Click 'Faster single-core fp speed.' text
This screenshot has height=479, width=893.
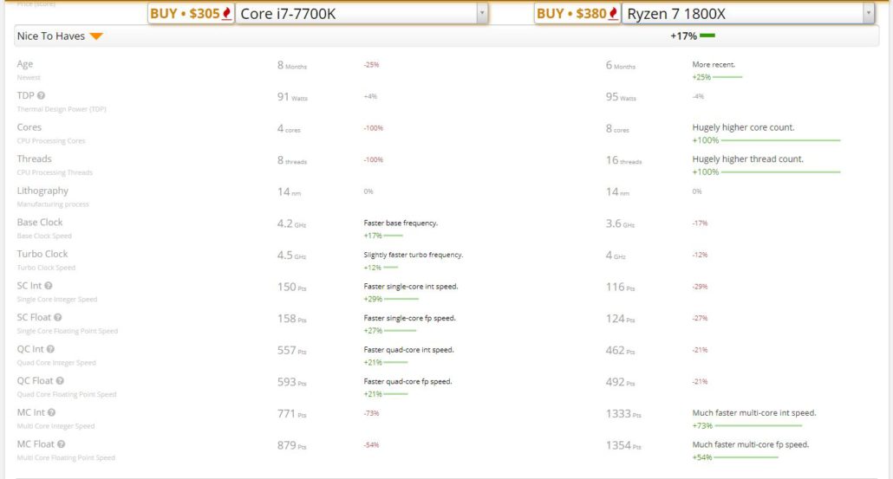click(x=409, y=318)
